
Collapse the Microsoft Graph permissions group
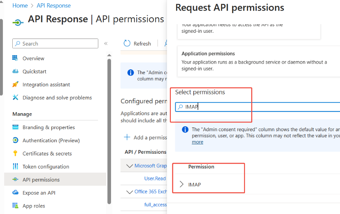(130, 166)
